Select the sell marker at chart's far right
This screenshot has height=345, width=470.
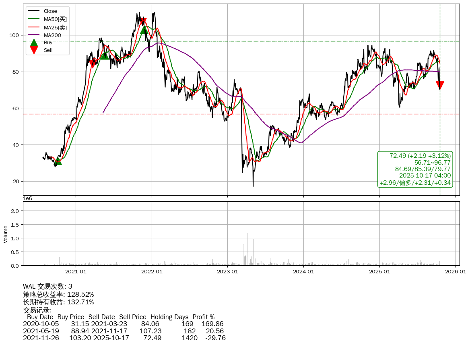coord(440,85)
